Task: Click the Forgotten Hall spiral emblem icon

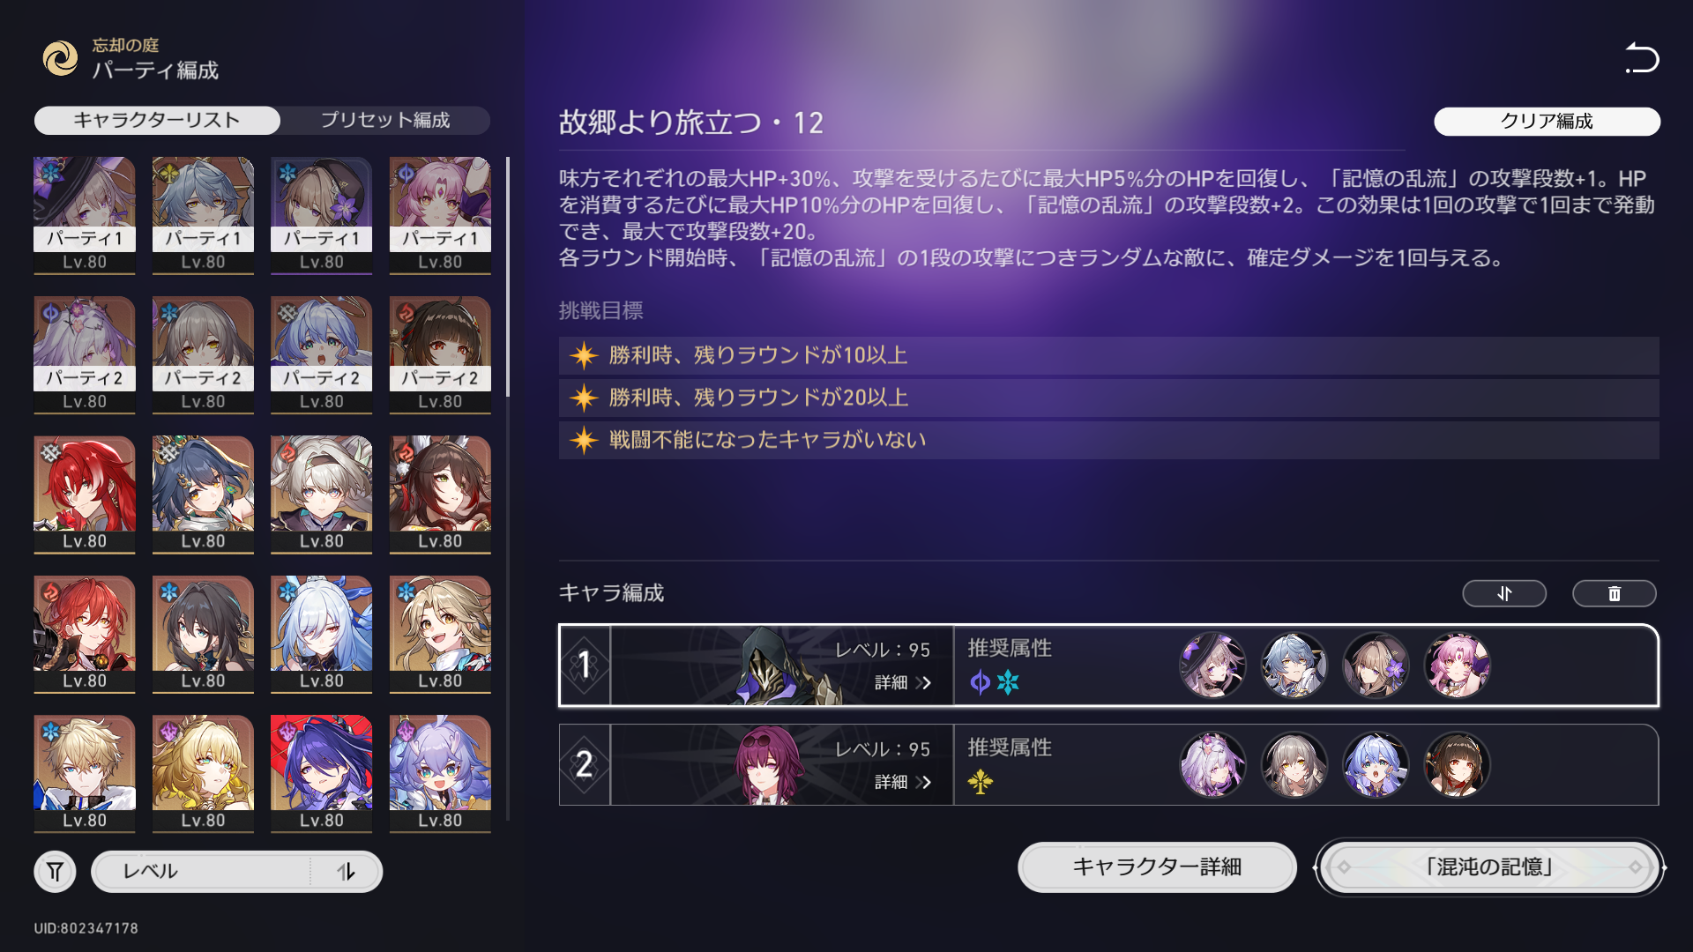Action: pyautogui.click(x=61, y=58)
